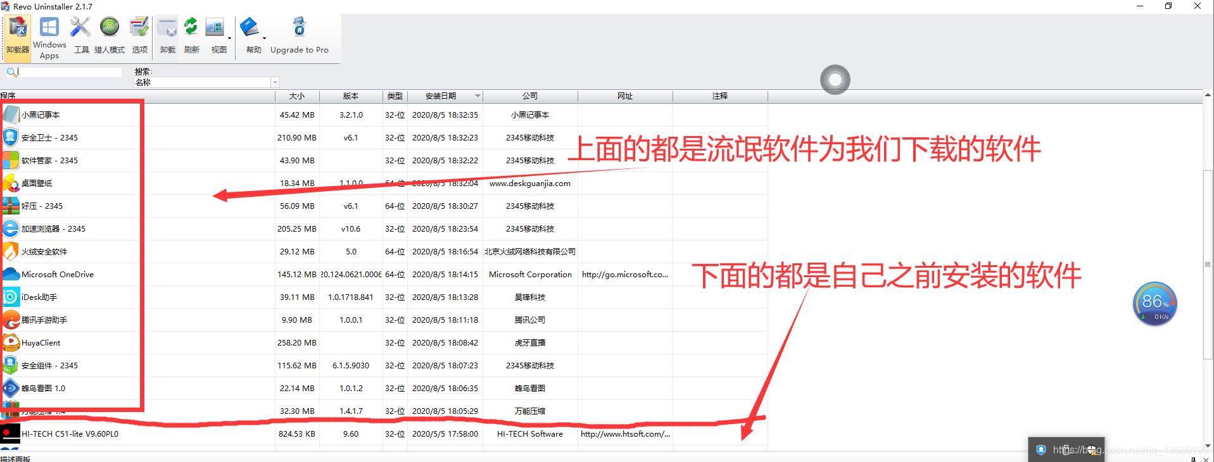Select 加速浏览器 - 2345 icon

[x=11, y=229]
